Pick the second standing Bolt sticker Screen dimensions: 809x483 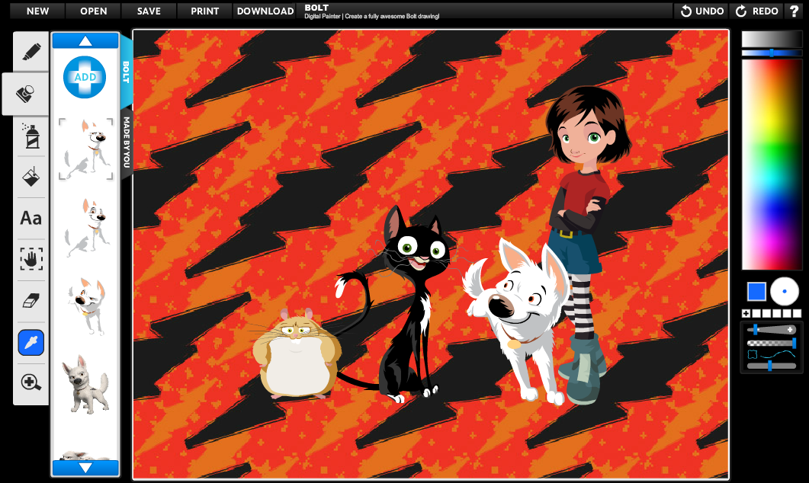87,229
